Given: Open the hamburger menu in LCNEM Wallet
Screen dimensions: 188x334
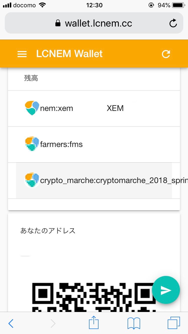Looking at the screenshot, I should point(22,54).
